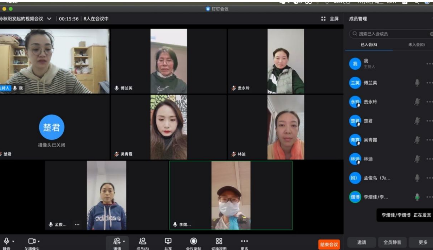Turn off camera using 关摄像头 icon
The height and width of the screenshot is (250, 433).
click(32, 241)
